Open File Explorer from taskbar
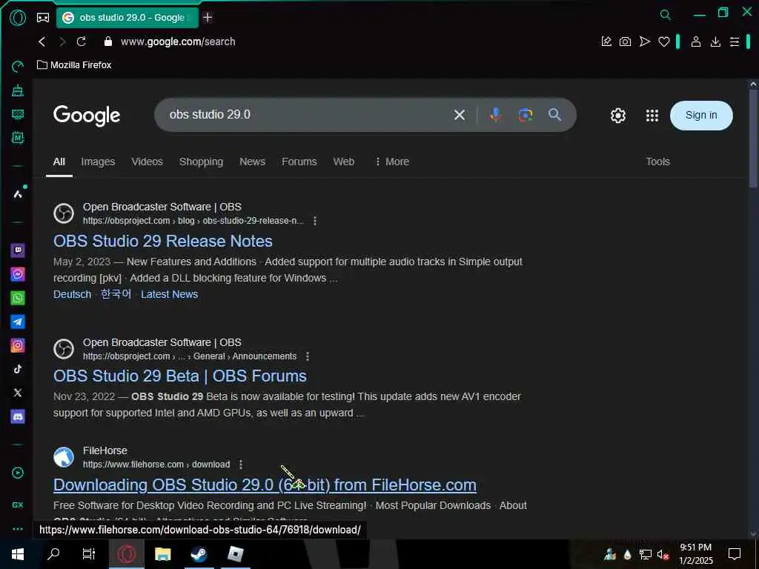The image size is (759, 569). [x=162, y=554]
